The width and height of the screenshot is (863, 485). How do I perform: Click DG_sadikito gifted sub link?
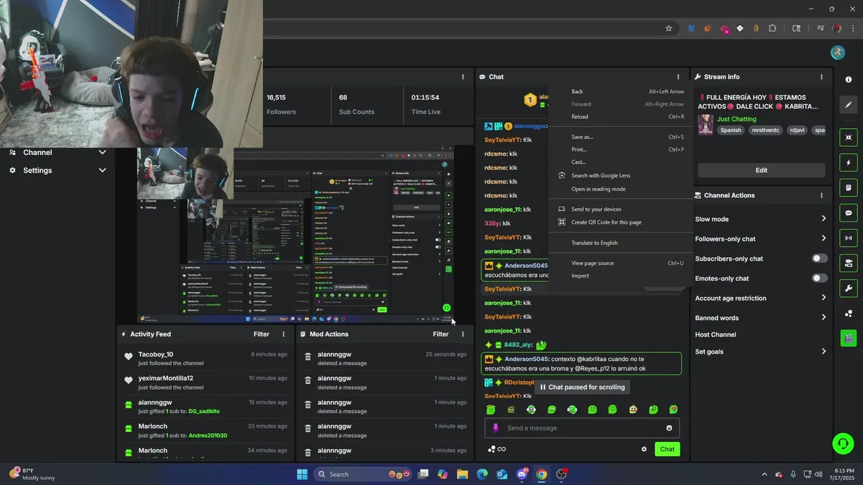[204, 411]
